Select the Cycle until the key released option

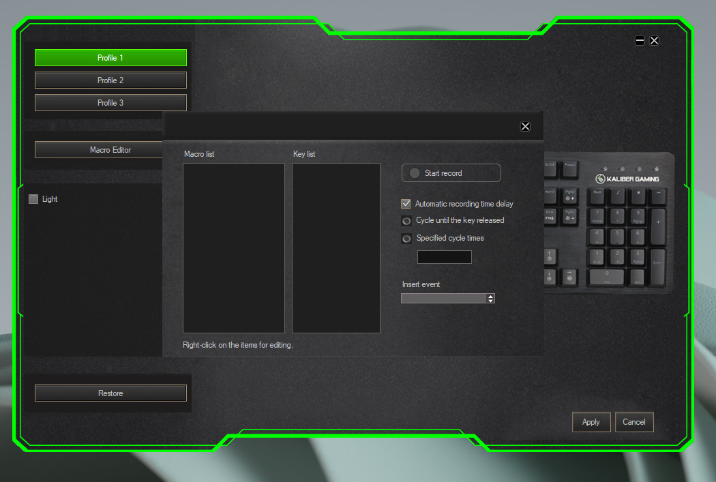click(x=406, y=220)
